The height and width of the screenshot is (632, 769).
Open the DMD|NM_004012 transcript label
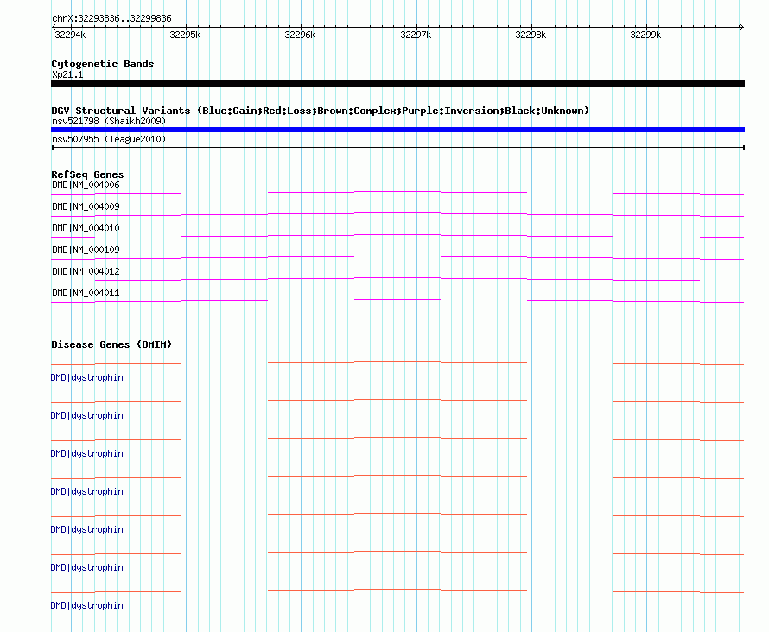click(86, 271)
